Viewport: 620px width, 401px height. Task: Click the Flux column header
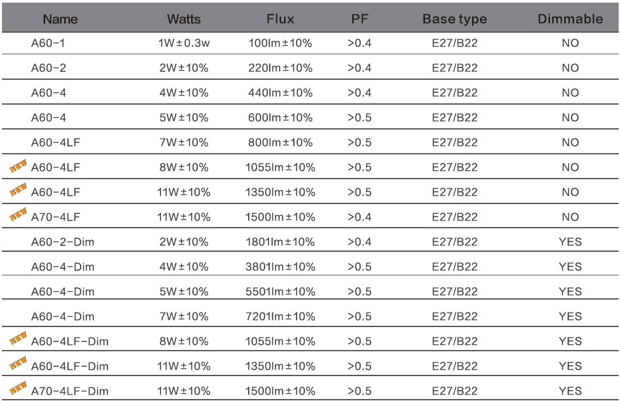(280, 19)
